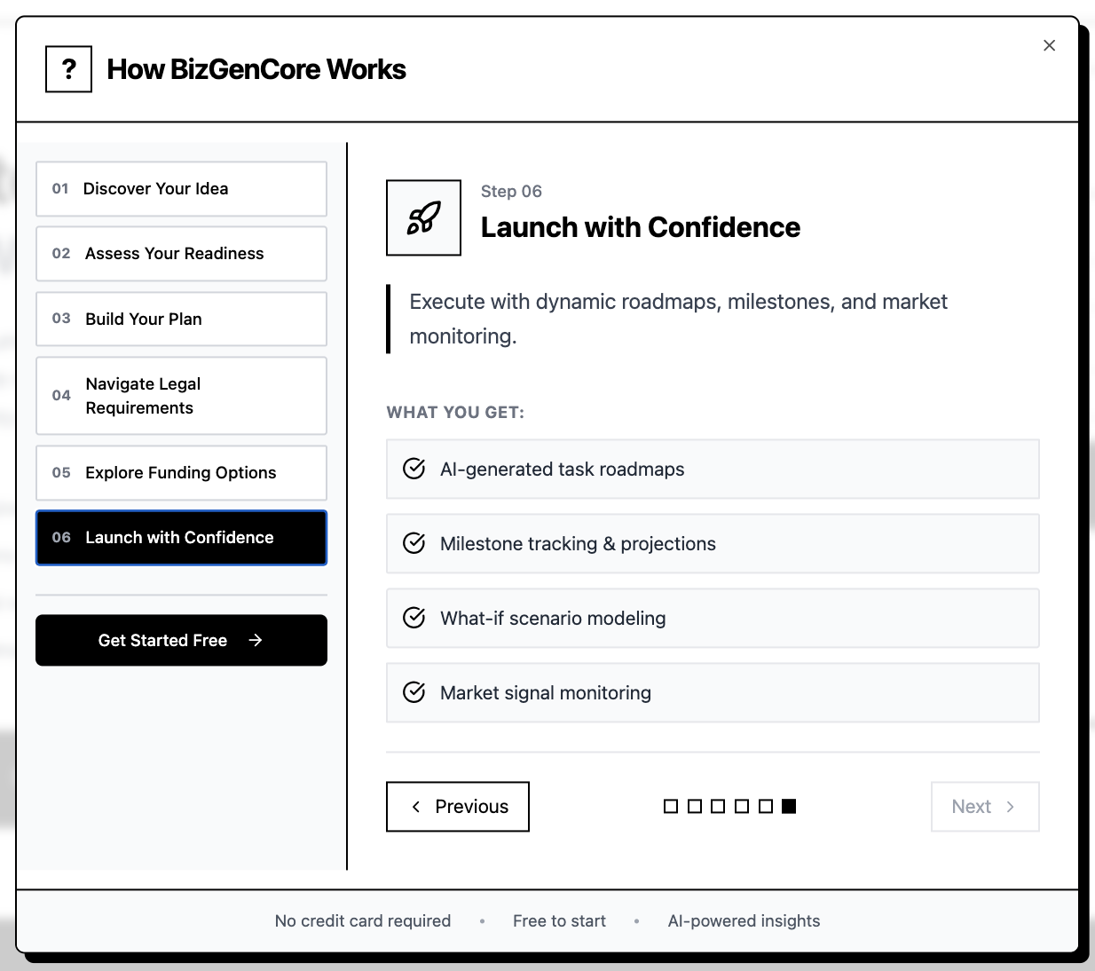
Task: Click the checkmark beside AI-generated task roadmaps
Action: 414,469
